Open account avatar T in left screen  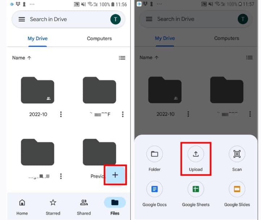click(116, 19)
